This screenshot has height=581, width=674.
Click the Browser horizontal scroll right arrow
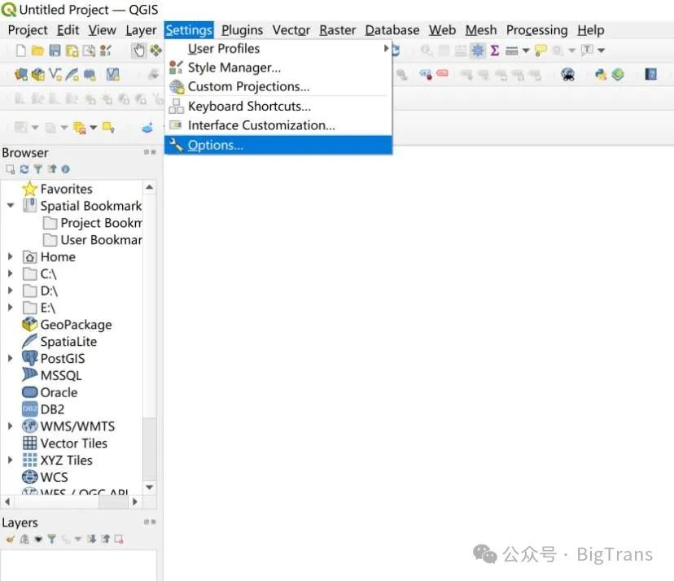(135, 501)
